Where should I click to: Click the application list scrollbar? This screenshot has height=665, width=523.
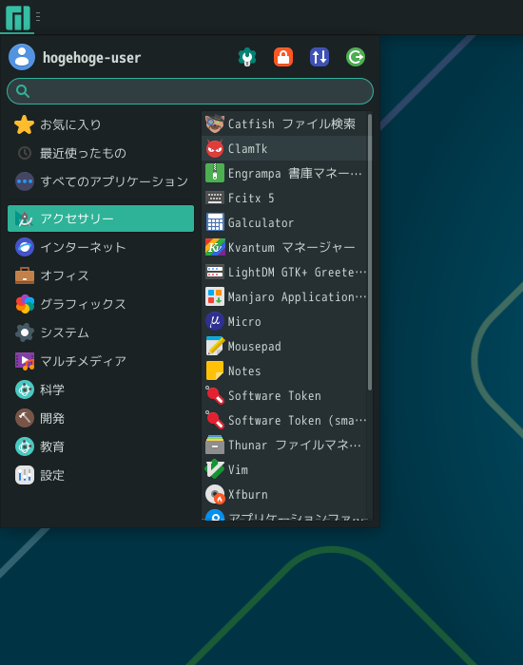tap(370, 252)
